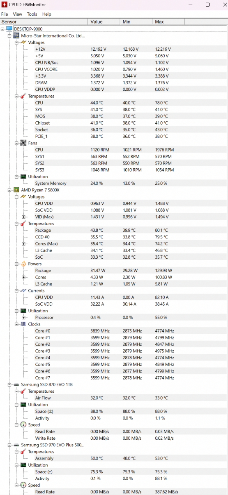228x495 pixels.
Task: Collapse the DESKTOP-9000 root node
Action: 3,29
